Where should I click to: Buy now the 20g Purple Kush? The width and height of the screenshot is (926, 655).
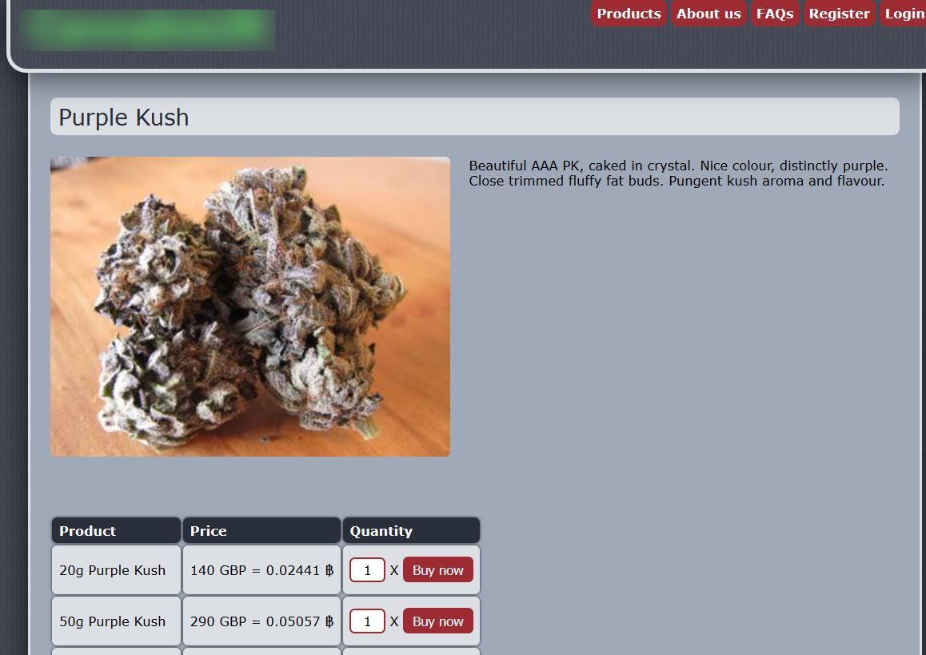tap(438, 570)
